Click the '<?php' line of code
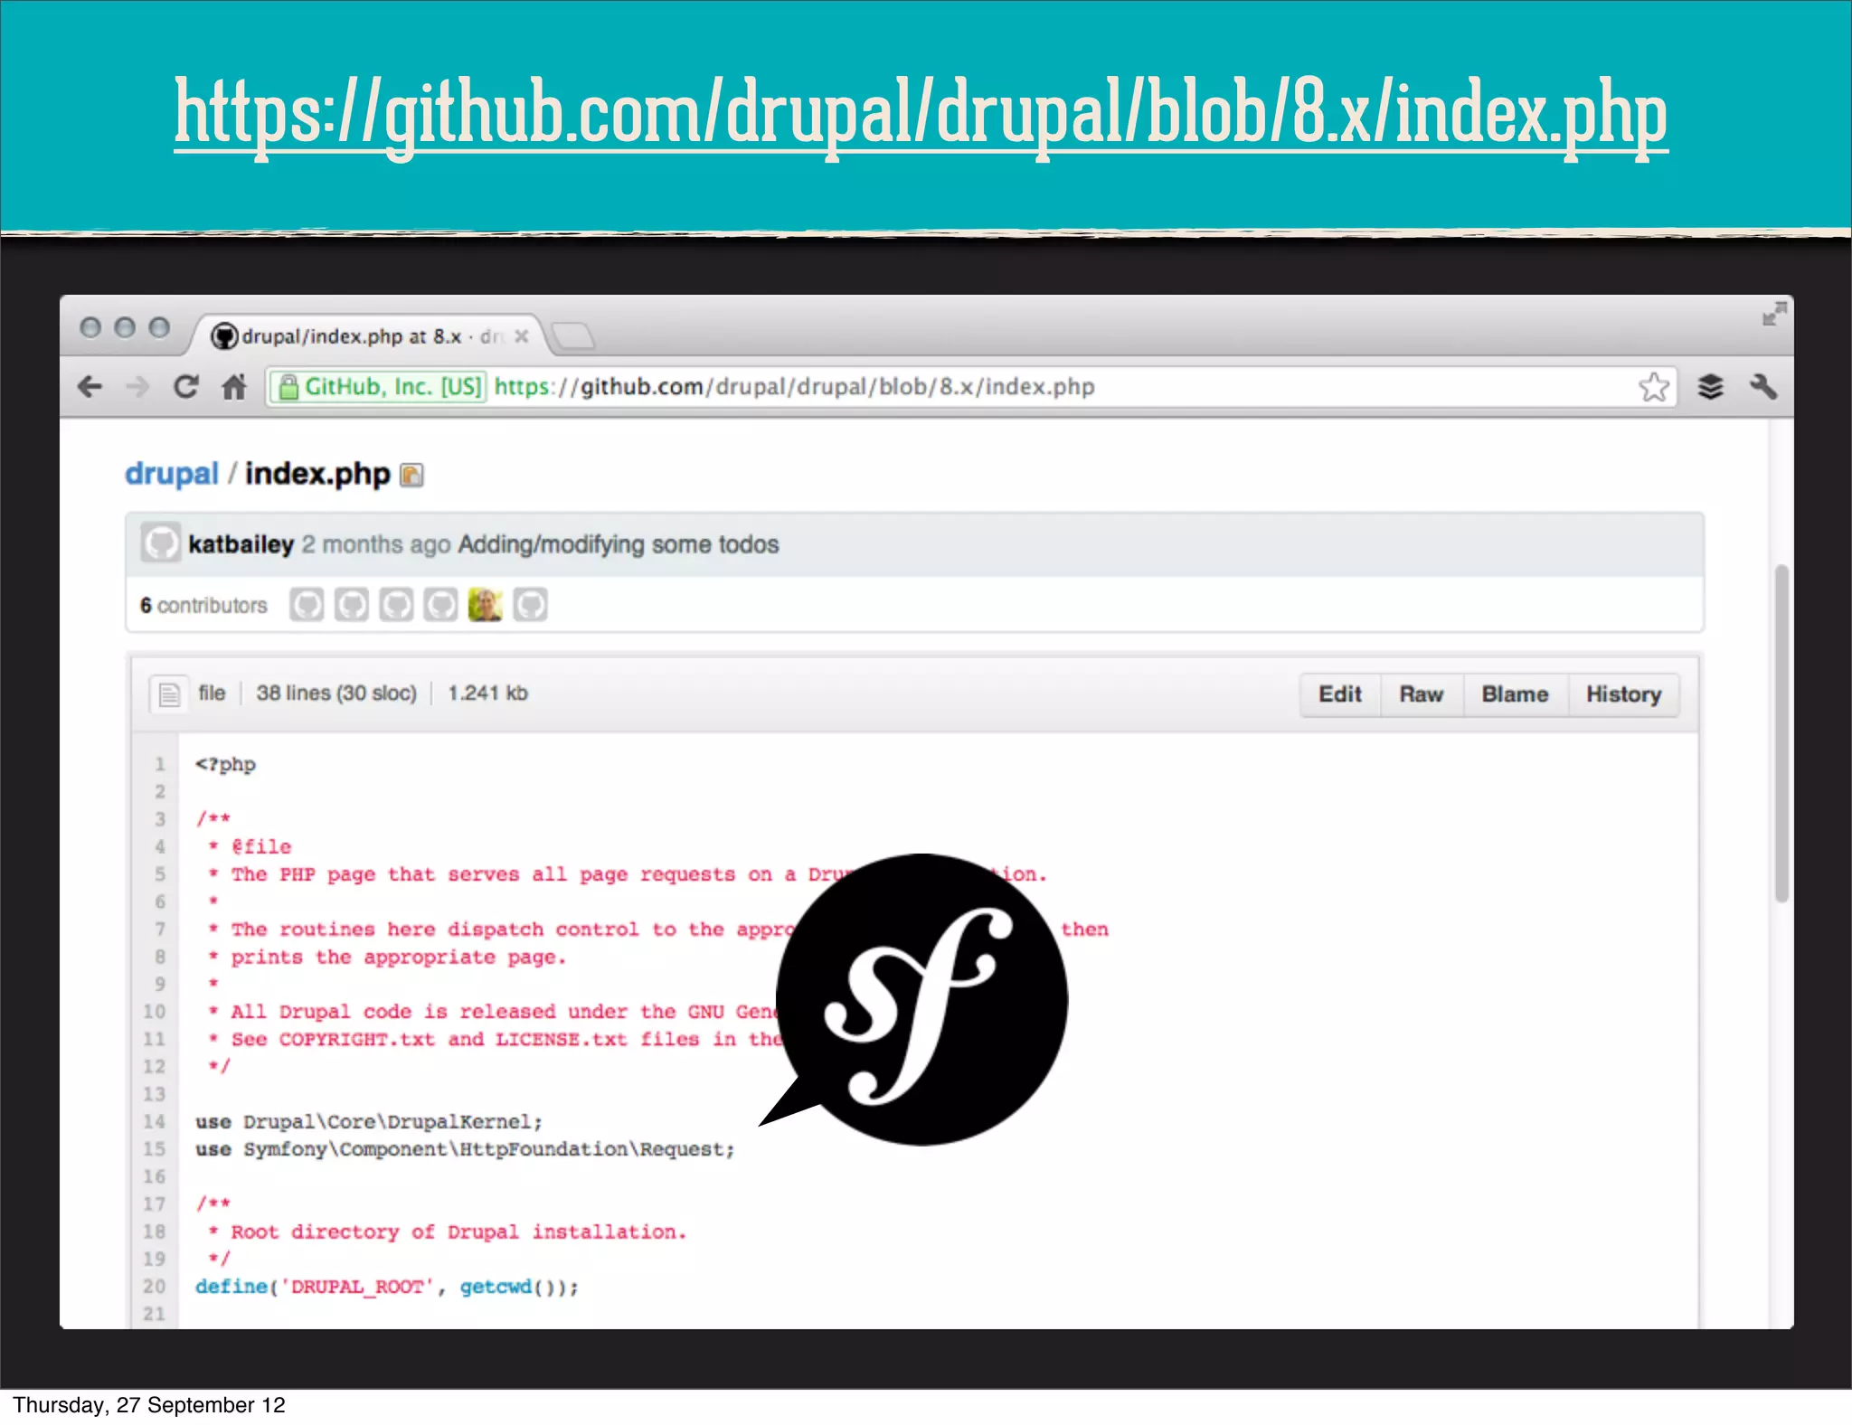The image size is (1852, 1425). [x=225, y=765]
